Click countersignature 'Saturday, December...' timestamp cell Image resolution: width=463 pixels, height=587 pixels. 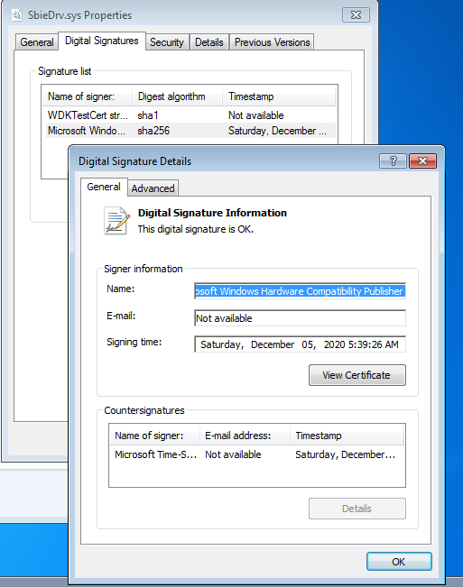(345, 454)
